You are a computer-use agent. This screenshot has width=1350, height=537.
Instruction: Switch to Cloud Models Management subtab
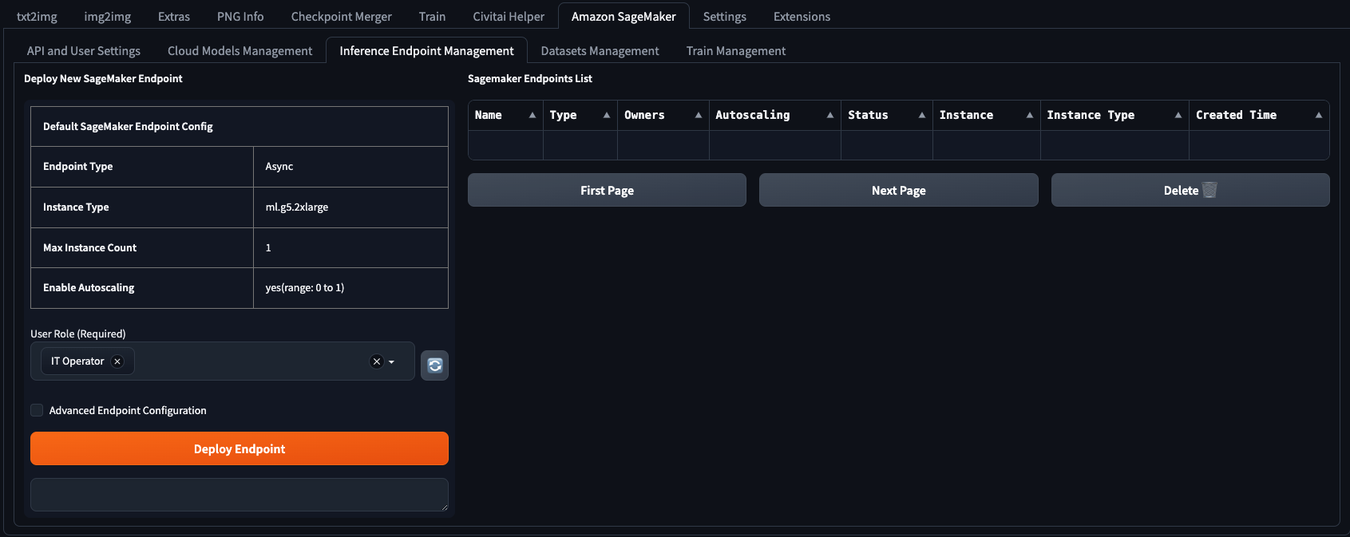(x=240, y=50)
